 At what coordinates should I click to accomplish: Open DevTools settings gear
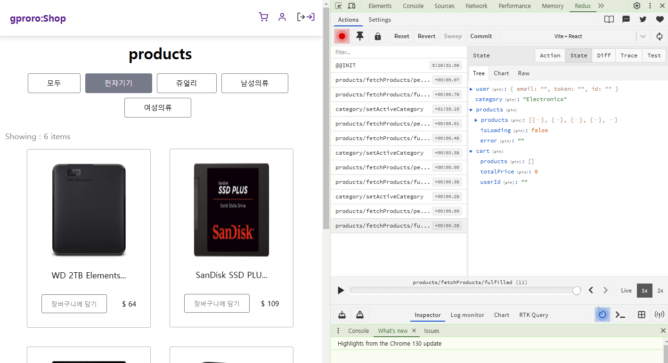[637, 6]
